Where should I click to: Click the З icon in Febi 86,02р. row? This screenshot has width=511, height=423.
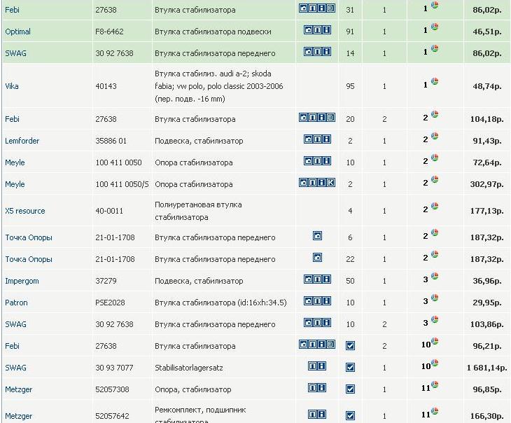331,8
